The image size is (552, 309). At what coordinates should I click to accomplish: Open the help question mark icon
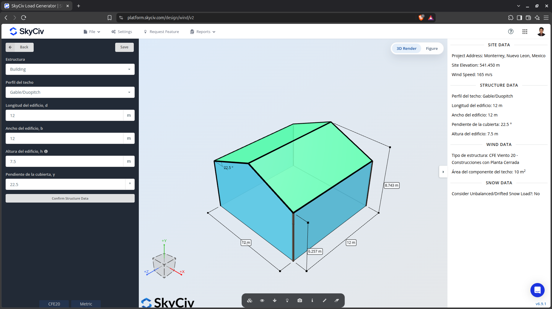tap(511, 32)
